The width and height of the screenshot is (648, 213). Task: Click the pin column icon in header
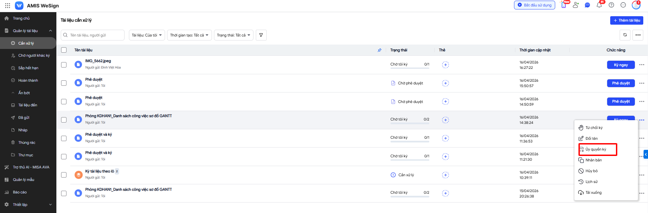tap(379, 50)
